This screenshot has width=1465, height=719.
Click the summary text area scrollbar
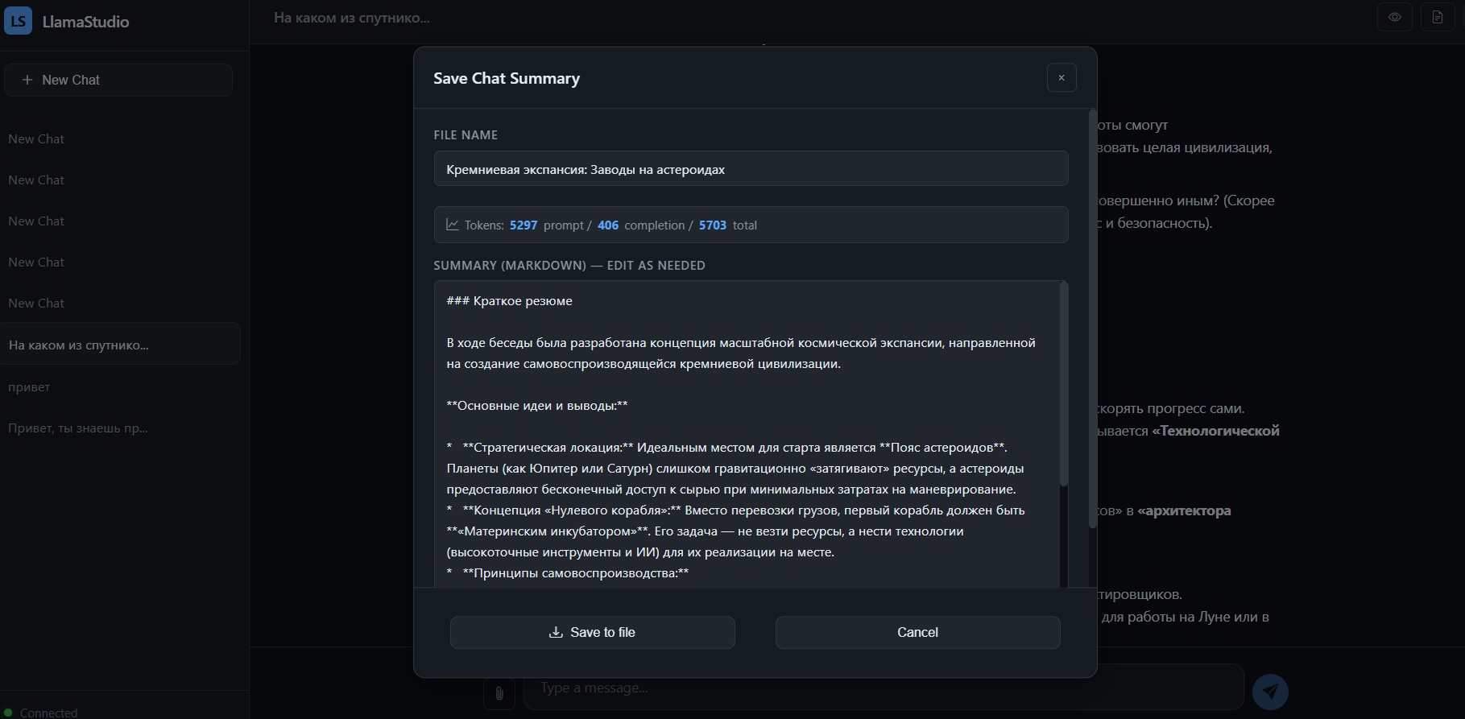[x=1064, y=384]
